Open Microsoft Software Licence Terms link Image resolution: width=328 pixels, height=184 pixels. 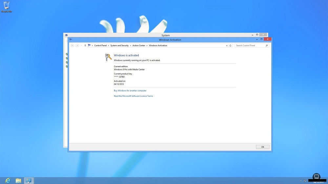(x=133, y=96)
